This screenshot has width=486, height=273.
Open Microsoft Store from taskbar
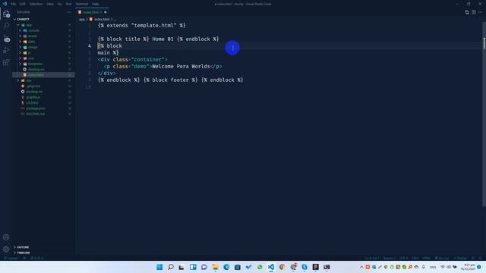pyautogui.click(x=238, y=267)
